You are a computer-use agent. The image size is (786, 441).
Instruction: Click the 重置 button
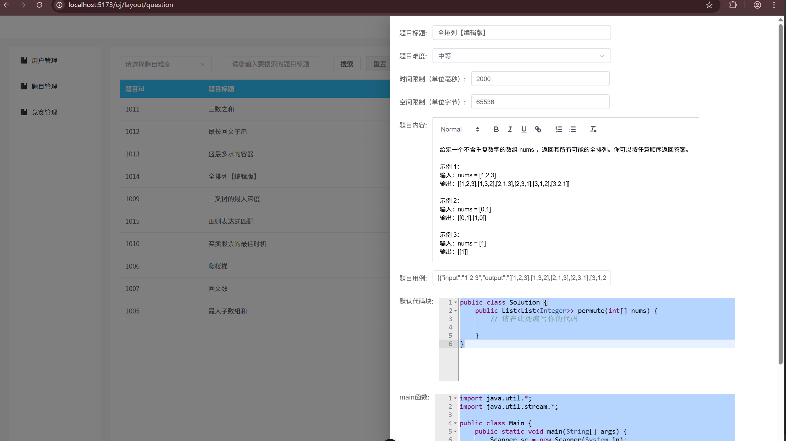(379, 64)
